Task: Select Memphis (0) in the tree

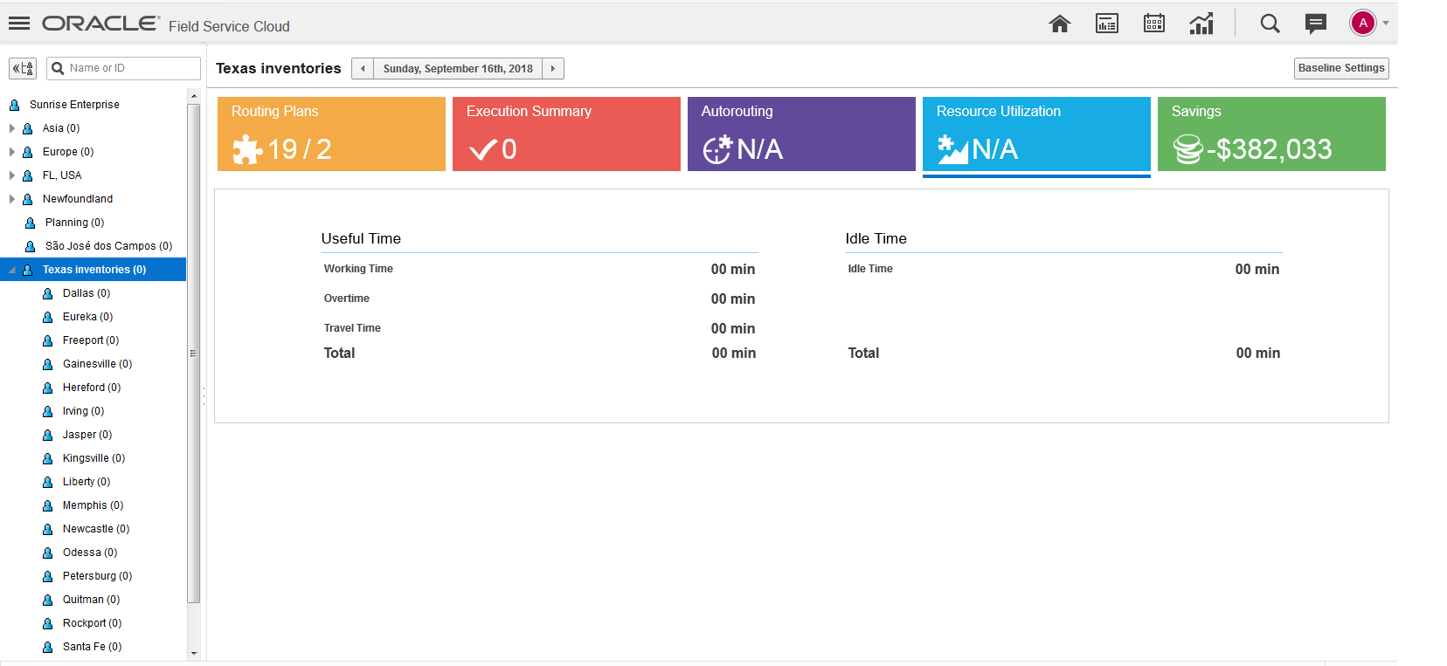Action: 93,505
